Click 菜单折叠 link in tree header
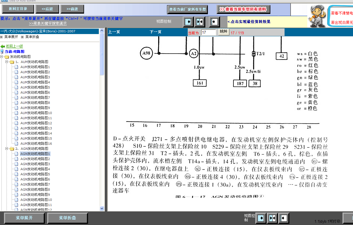353x225 pixels. 32,37
